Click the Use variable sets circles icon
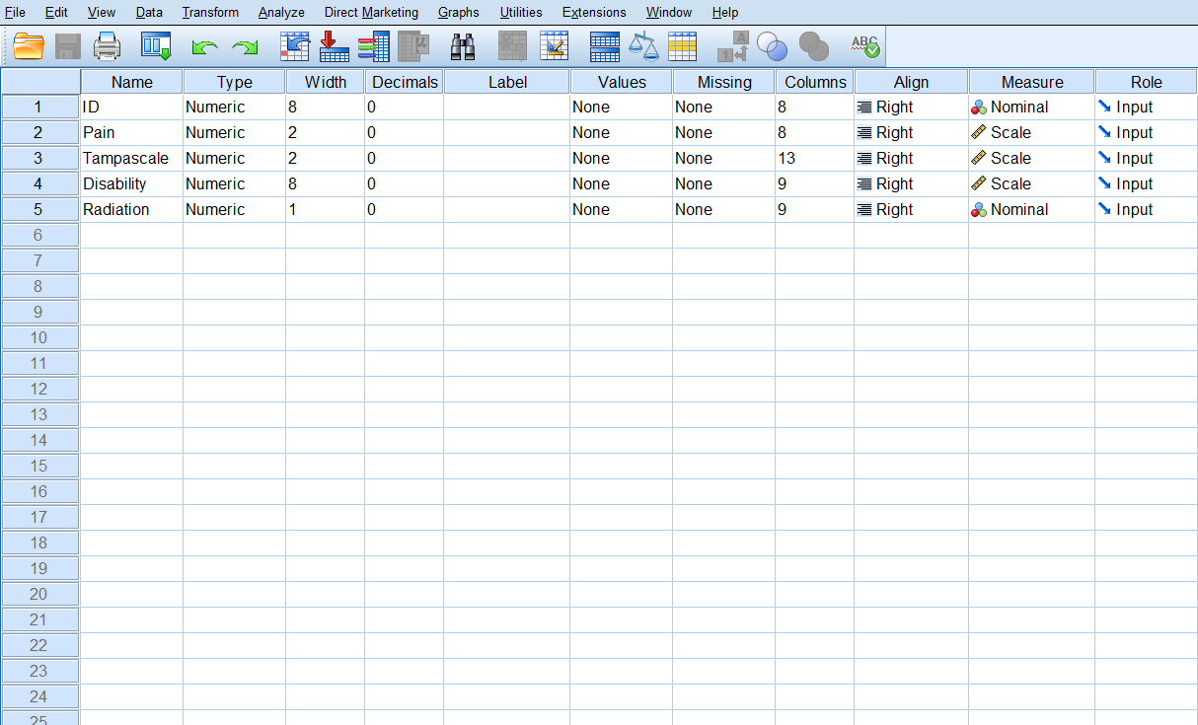Image resolution: width=1198 pixels, height=725 pixels. click(772, 46)
